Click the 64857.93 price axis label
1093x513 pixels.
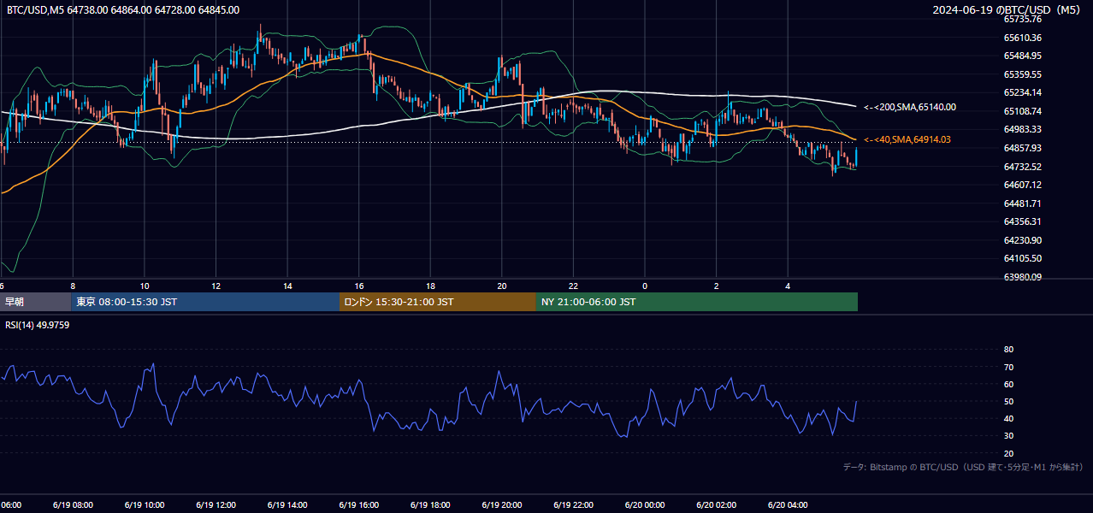tap(1022, 148)
